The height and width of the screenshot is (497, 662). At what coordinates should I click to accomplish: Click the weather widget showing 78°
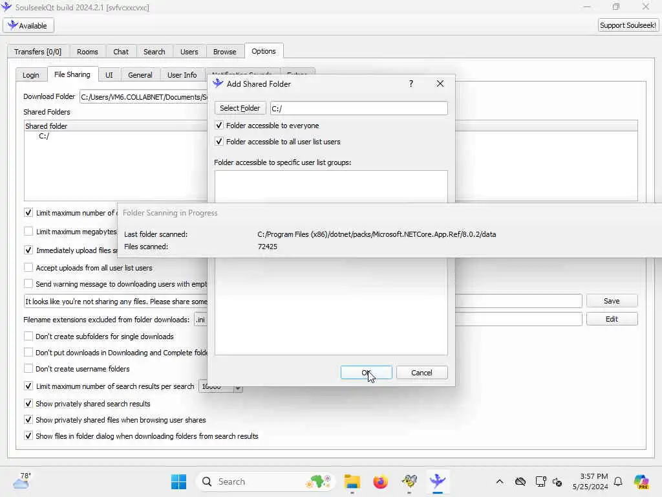[x=22, y=481]
